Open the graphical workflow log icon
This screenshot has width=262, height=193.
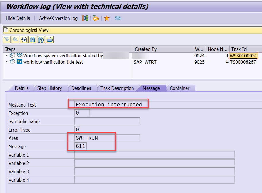point(85,18)
